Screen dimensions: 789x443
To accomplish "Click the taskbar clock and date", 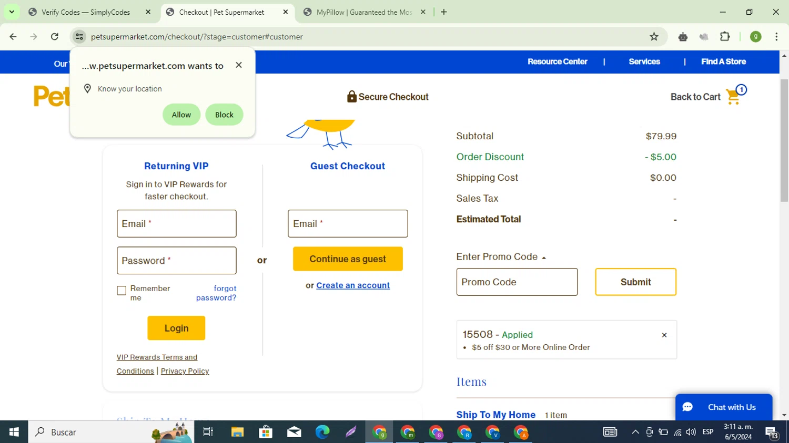I will tap(738, 432).
